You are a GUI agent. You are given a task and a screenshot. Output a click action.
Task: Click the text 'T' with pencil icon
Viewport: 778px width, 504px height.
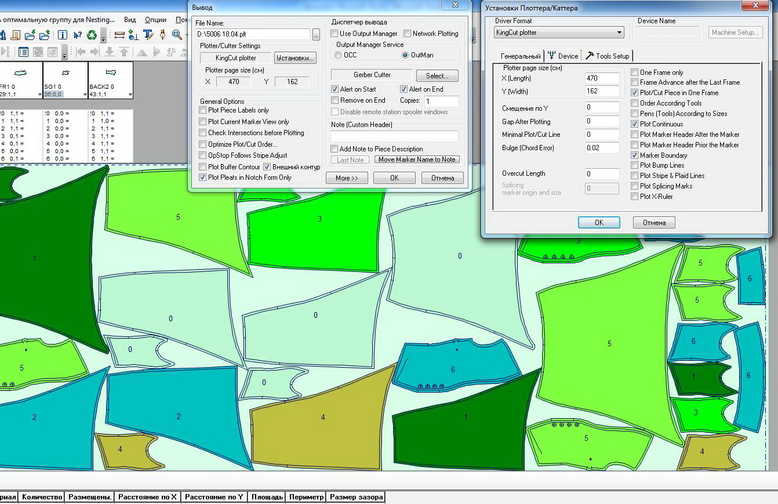pyautogui.click(x=148, y=35)
